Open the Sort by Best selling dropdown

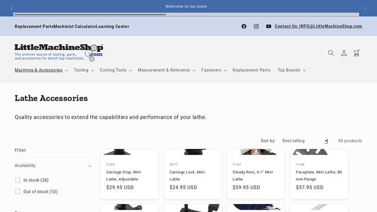coord(304,141)
